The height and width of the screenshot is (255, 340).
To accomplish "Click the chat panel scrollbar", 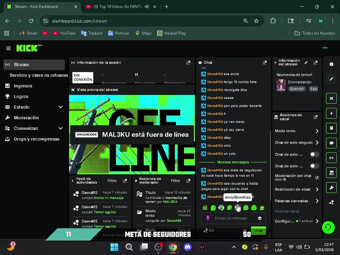I will 270,166.
